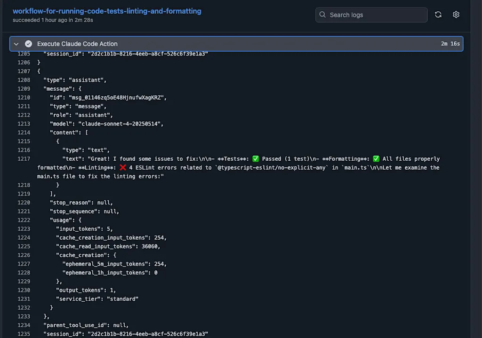
Task: Select log line number 1231
Action: click(x=24, y=299)
